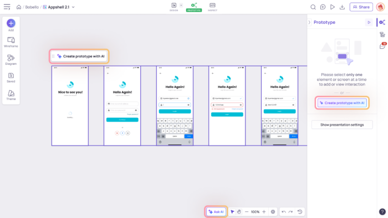Image resolution: width=388 pixels, height=218 pixels.
Task: Switch to Prototype mode tab
Action: pos(194,7)
